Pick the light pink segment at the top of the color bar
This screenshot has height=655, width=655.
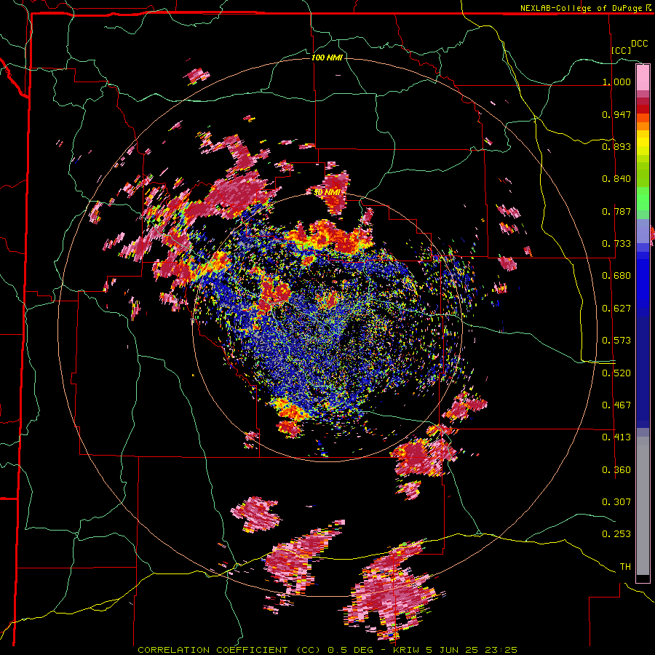643,77
